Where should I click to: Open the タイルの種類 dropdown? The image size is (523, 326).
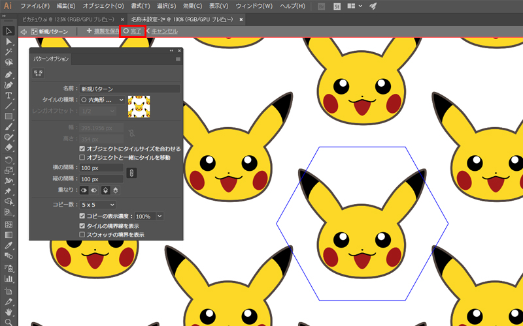pos(103,100)
